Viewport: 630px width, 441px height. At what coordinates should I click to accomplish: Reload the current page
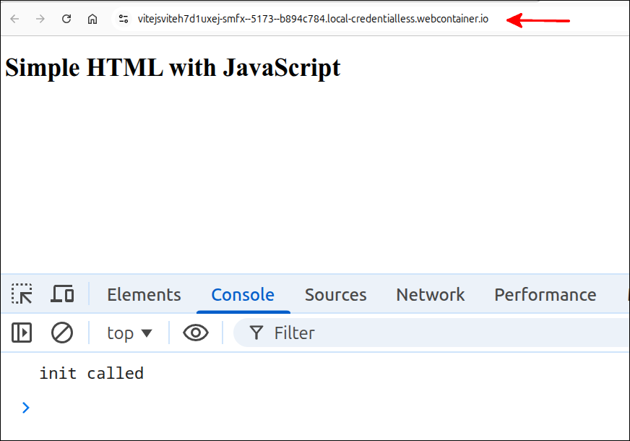pos(66,19)
